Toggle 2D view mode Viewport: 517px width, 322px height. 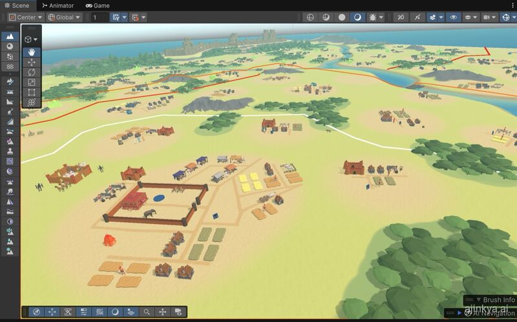click(x=401, y=17)
